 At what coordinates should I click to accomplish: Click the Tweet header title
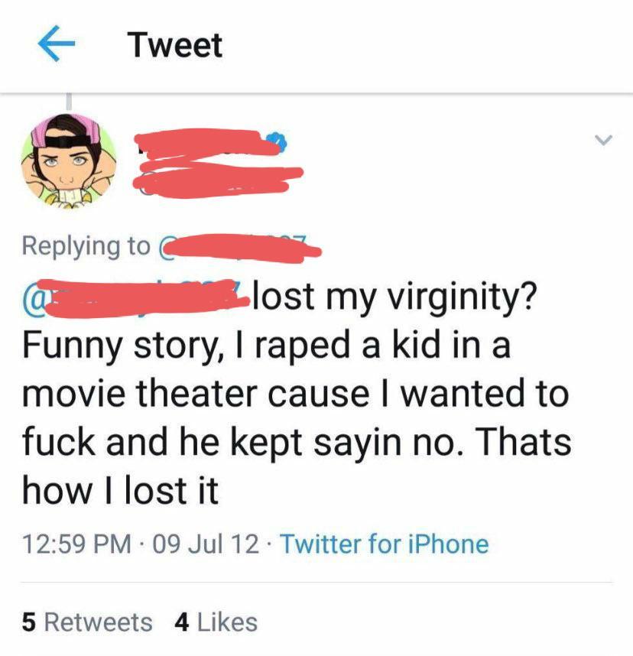(174, 44)
